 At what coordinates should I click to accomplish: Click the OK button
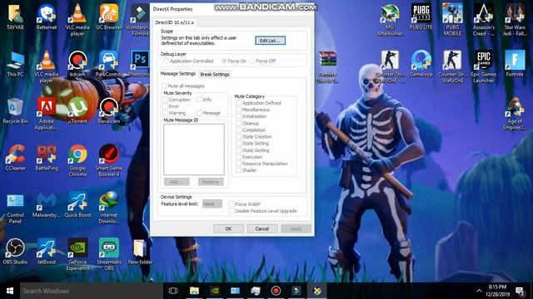click(x=228, y=229)
